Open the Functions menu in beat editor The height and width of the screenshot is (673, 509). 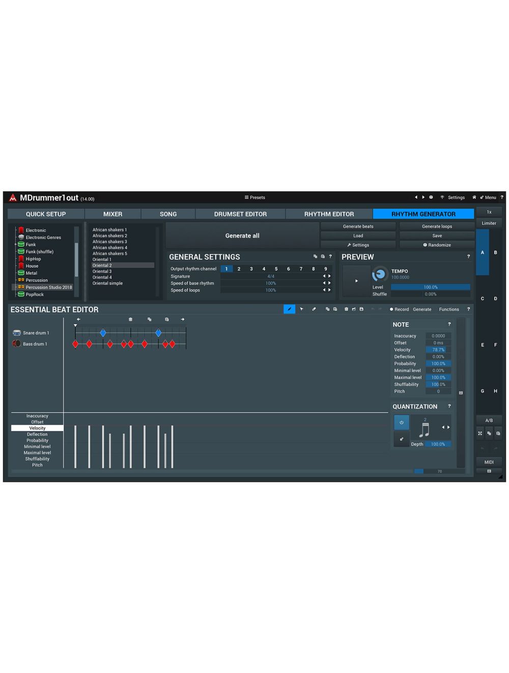point(448,309)
